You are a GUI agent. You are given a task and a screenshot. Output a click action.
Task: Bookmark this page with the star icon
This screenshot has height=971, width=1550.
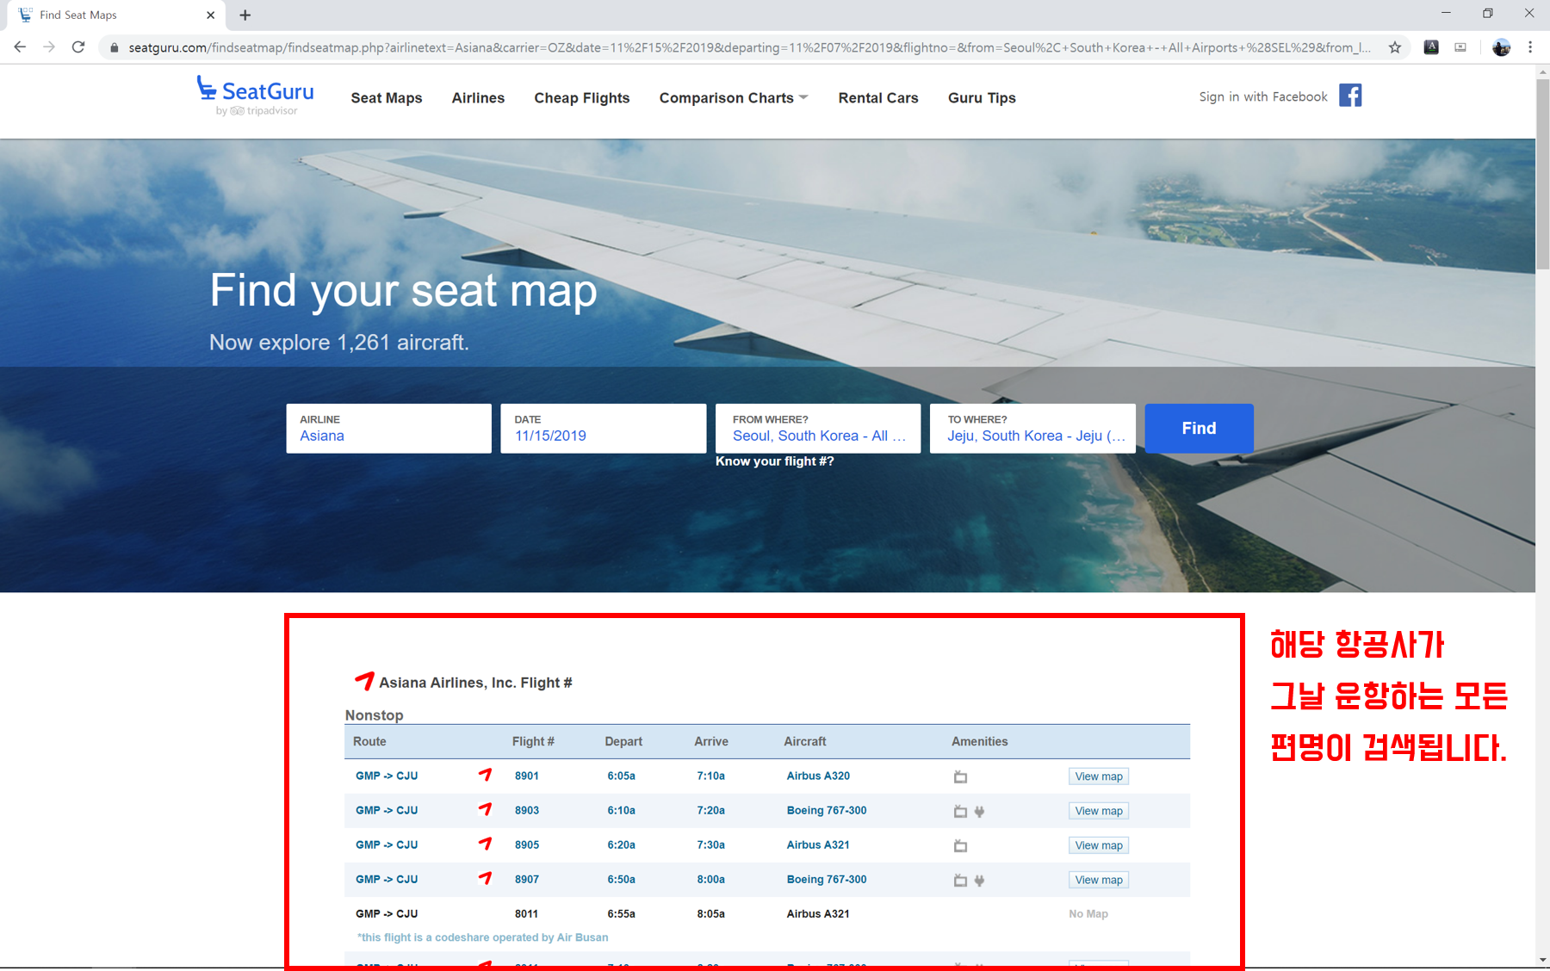coord(1395,47)
